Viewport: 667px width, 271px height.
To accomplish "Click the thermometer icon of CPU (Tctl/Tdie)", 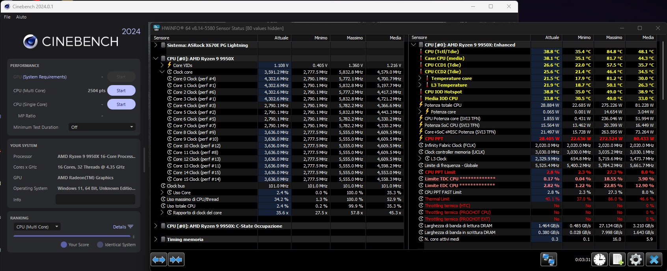I will (x=421, y=51).
